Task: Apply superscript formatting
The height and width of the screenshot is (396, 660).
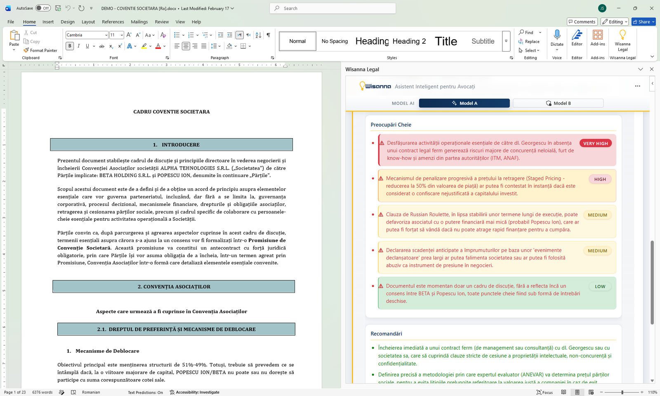Action: [x=120, y=46]
